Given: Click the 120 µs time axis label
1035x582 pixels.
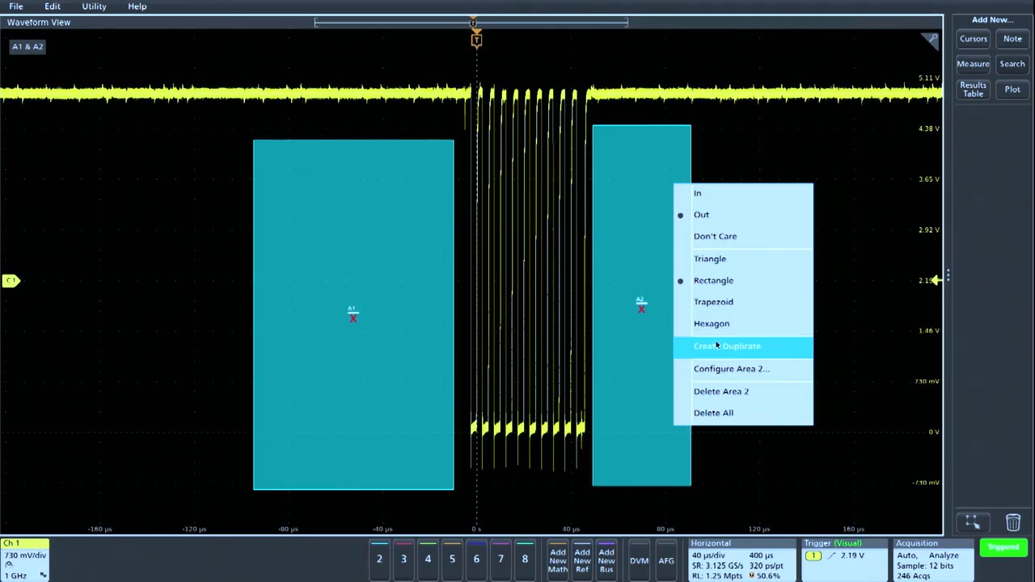Looking at the screenshot, I should (x=758, y=529).
